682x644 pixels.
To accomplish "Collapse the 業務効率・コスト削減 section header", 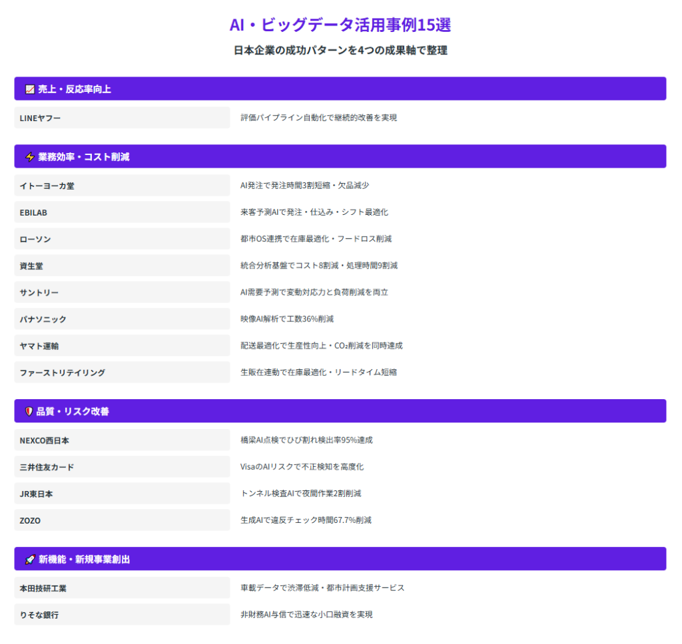I will (340, 157).
